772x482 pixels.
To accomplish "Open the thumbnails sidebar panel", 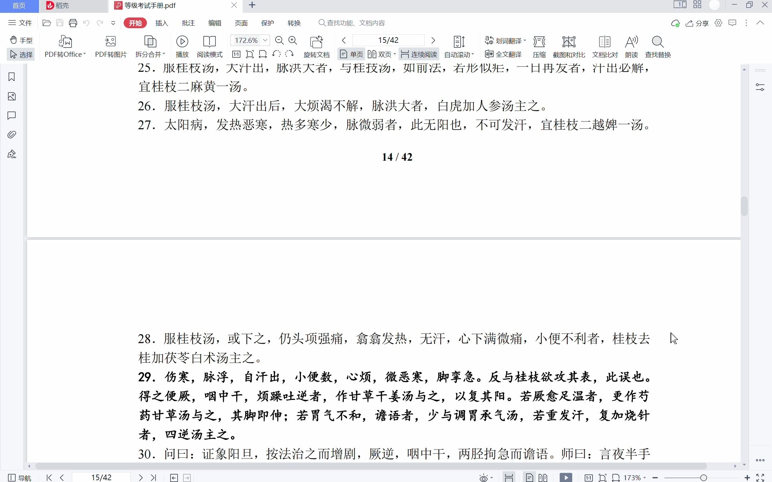I will 12,96.
